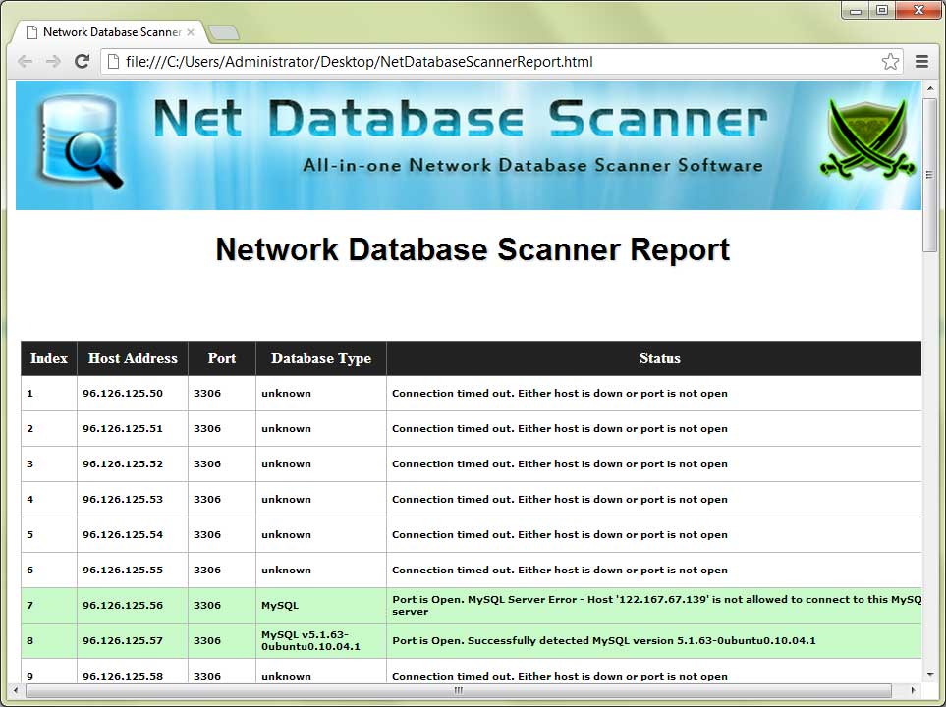Click the vertical scrollbar down arrow
Image resolution: width=946 pixels, height=707 pixels.
pyautogui.click(x=930, y=675)
